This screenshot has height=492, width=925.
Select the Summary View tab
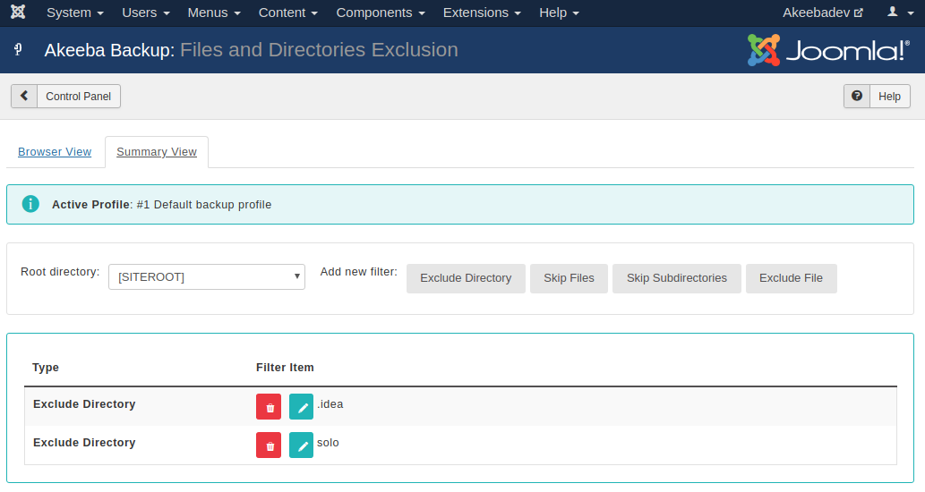tap(157, 151)
